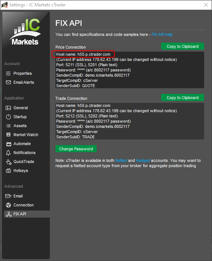Image resolution: width=212 pixels, height=261 pixels.
Task: Open the FIX API help link
Action: pos(162,34)
